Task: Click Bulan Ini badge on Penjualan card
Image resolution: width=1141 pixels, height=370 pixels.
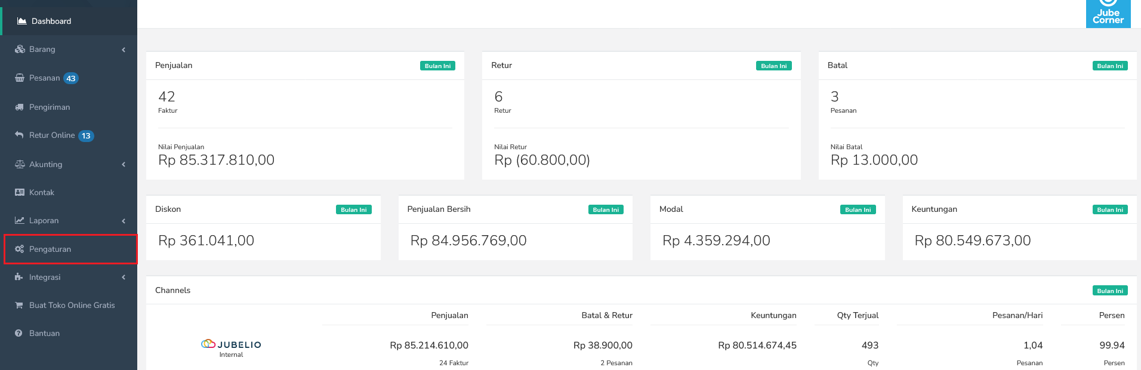Action: [437, 66]
